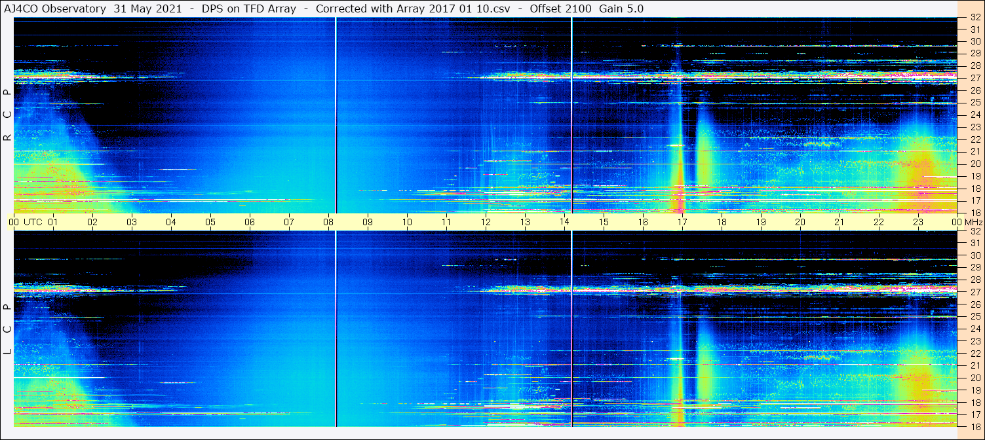Select the 08 hour tick on the time axis
Screen dimensions: 985x440
tap(328, 222)
